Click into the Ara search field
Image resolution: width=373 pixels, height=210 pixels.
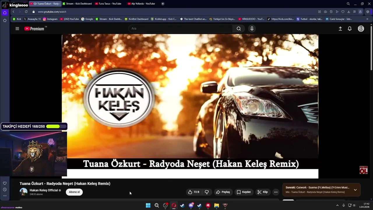[181, 29]
